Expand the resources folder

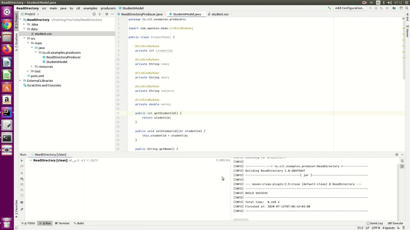32,66
